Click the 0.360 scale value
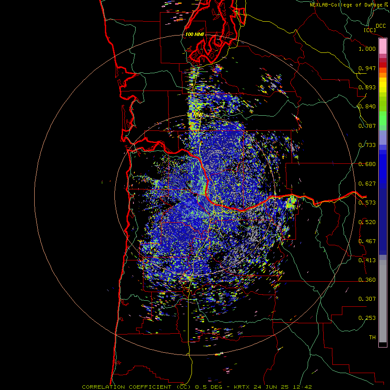Image resolution: width=390 pixels, height=390 pixels. tap(367, 280)
